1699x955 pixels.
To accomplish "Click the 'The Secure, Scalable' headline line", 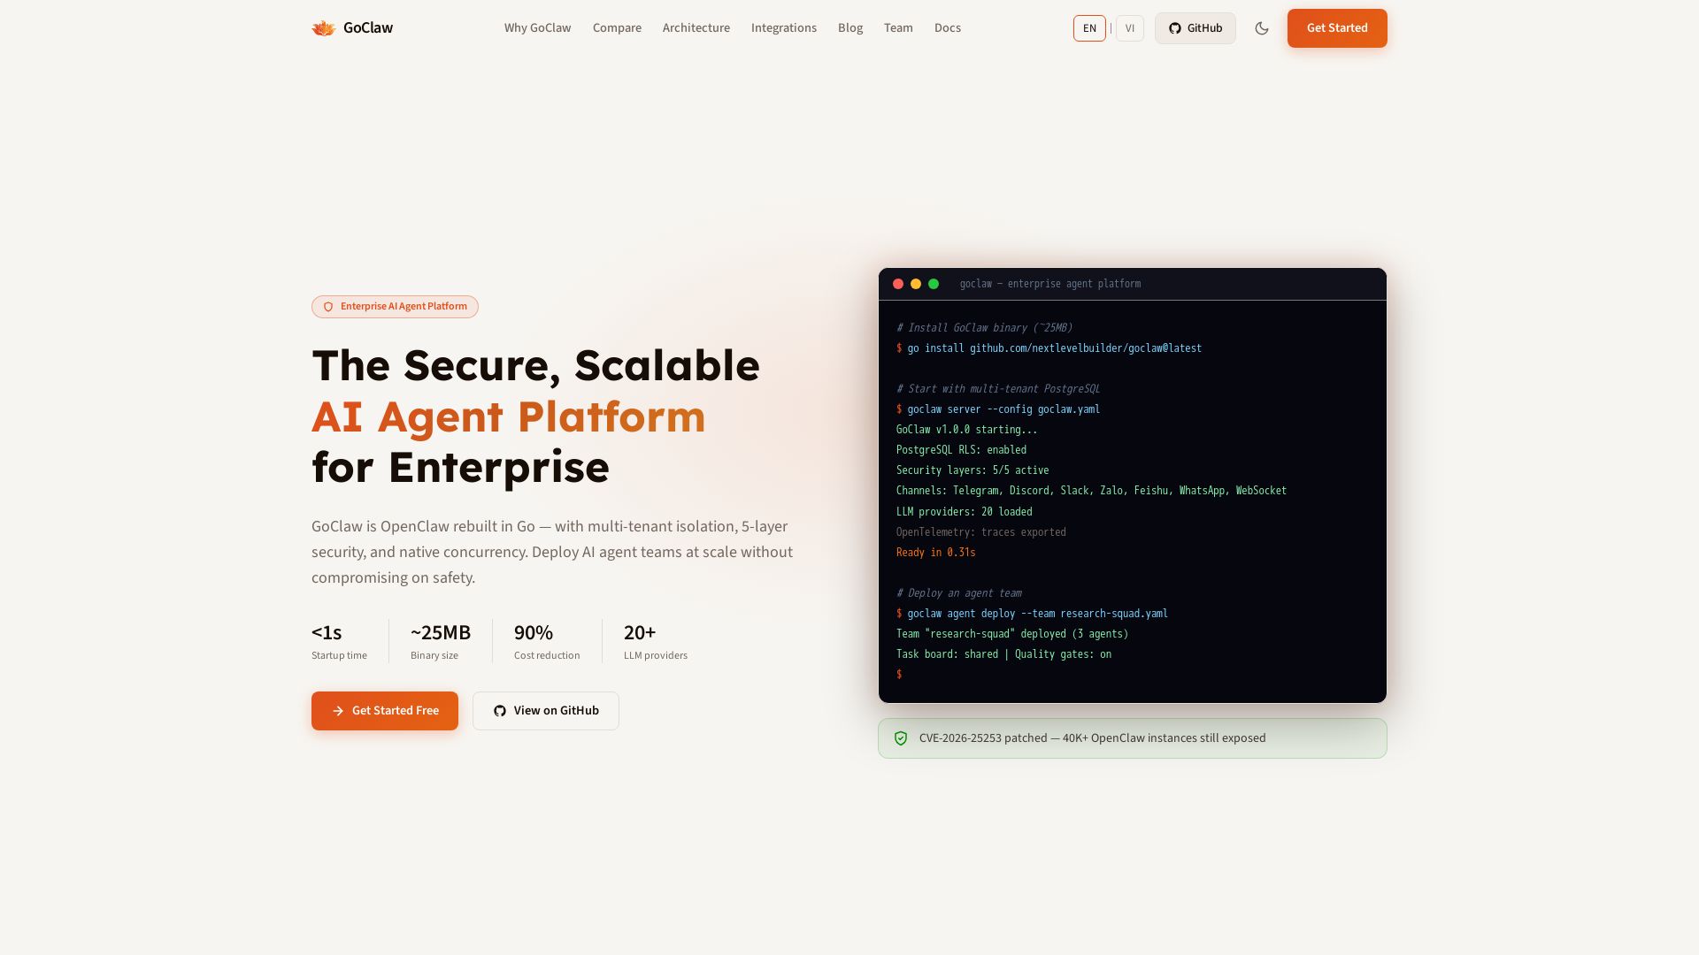I will point(535,365).
